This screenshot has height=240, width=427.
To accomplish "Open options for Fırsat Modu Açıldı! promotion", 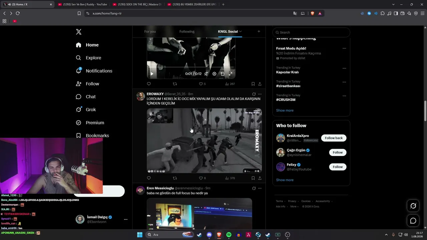I will (344, 48).
